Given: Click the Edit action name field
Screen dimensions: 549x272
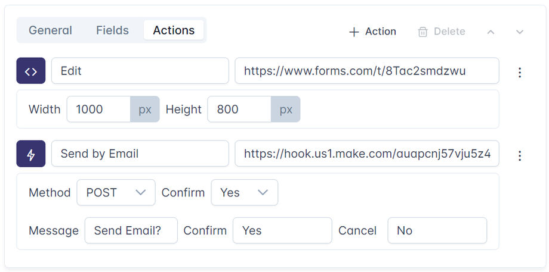Looking at the screenshot, I should point(140,71).
